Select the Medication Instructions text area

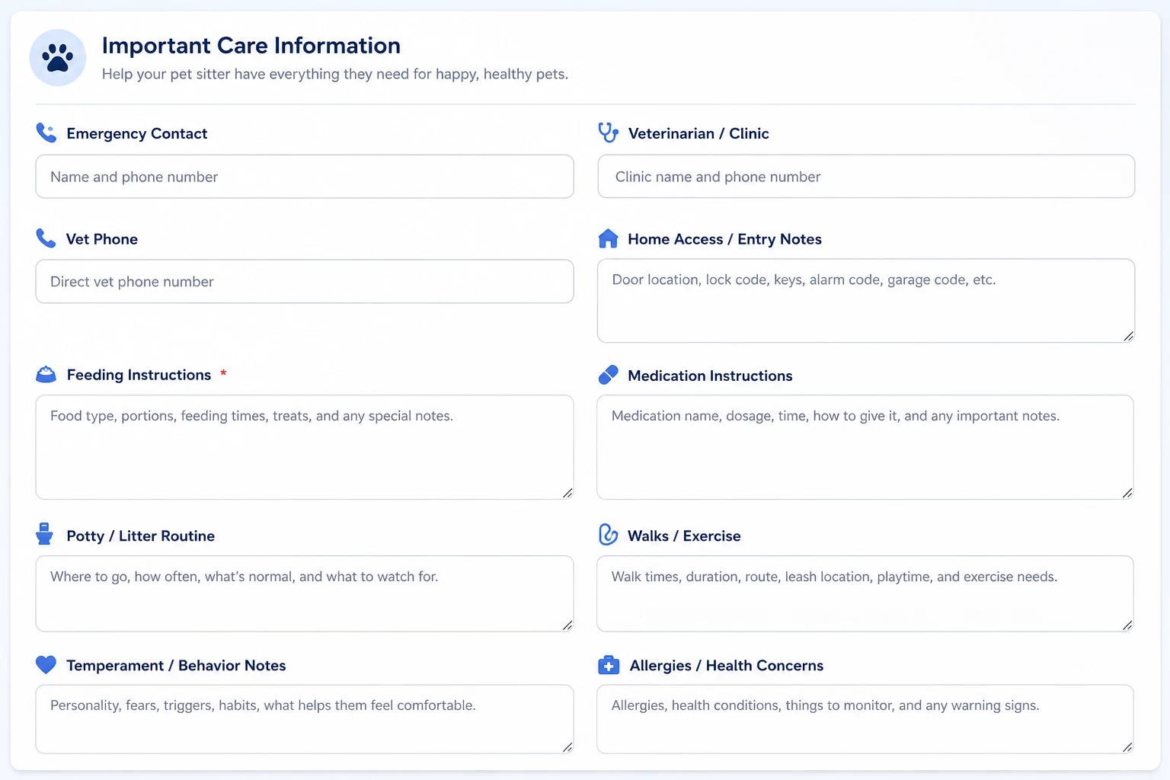[x=865, y=447]
